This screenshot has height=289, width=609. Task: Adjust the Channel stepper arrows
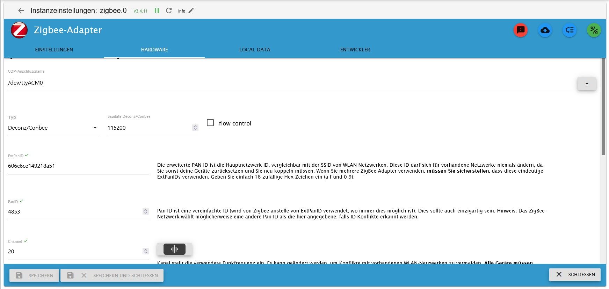(x=146, y=251)
